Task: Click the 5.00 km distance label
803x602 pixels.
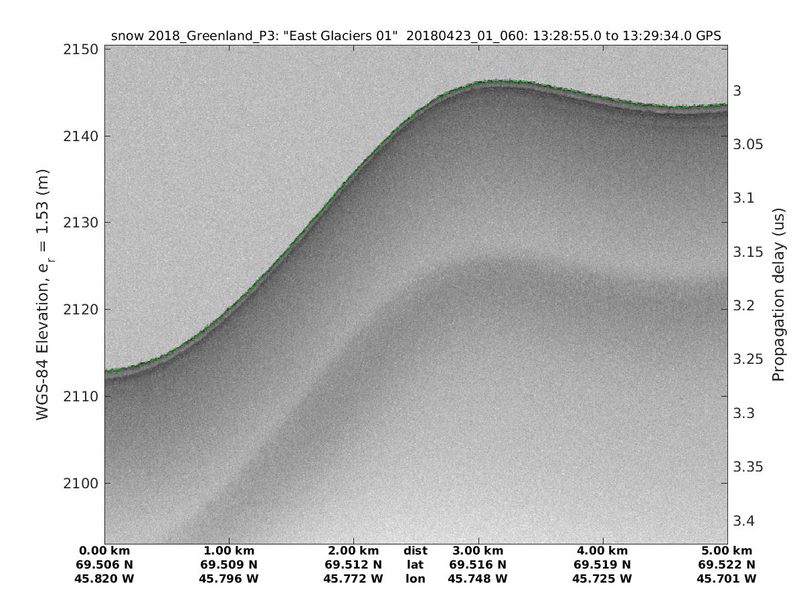Action: click(727, 551)
